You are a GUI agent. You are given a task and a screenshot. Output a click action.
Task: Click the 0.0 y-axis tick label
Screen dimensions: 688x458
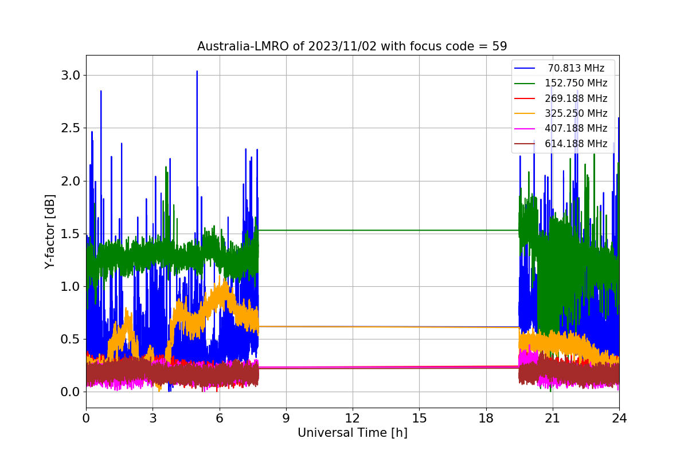[72, 392]
